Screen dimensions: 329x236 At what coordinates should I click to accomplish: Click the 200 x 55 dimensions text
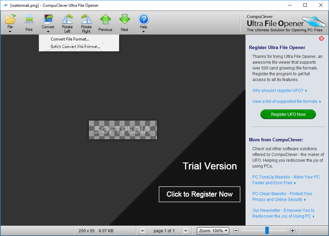click(x=87, y=231)
